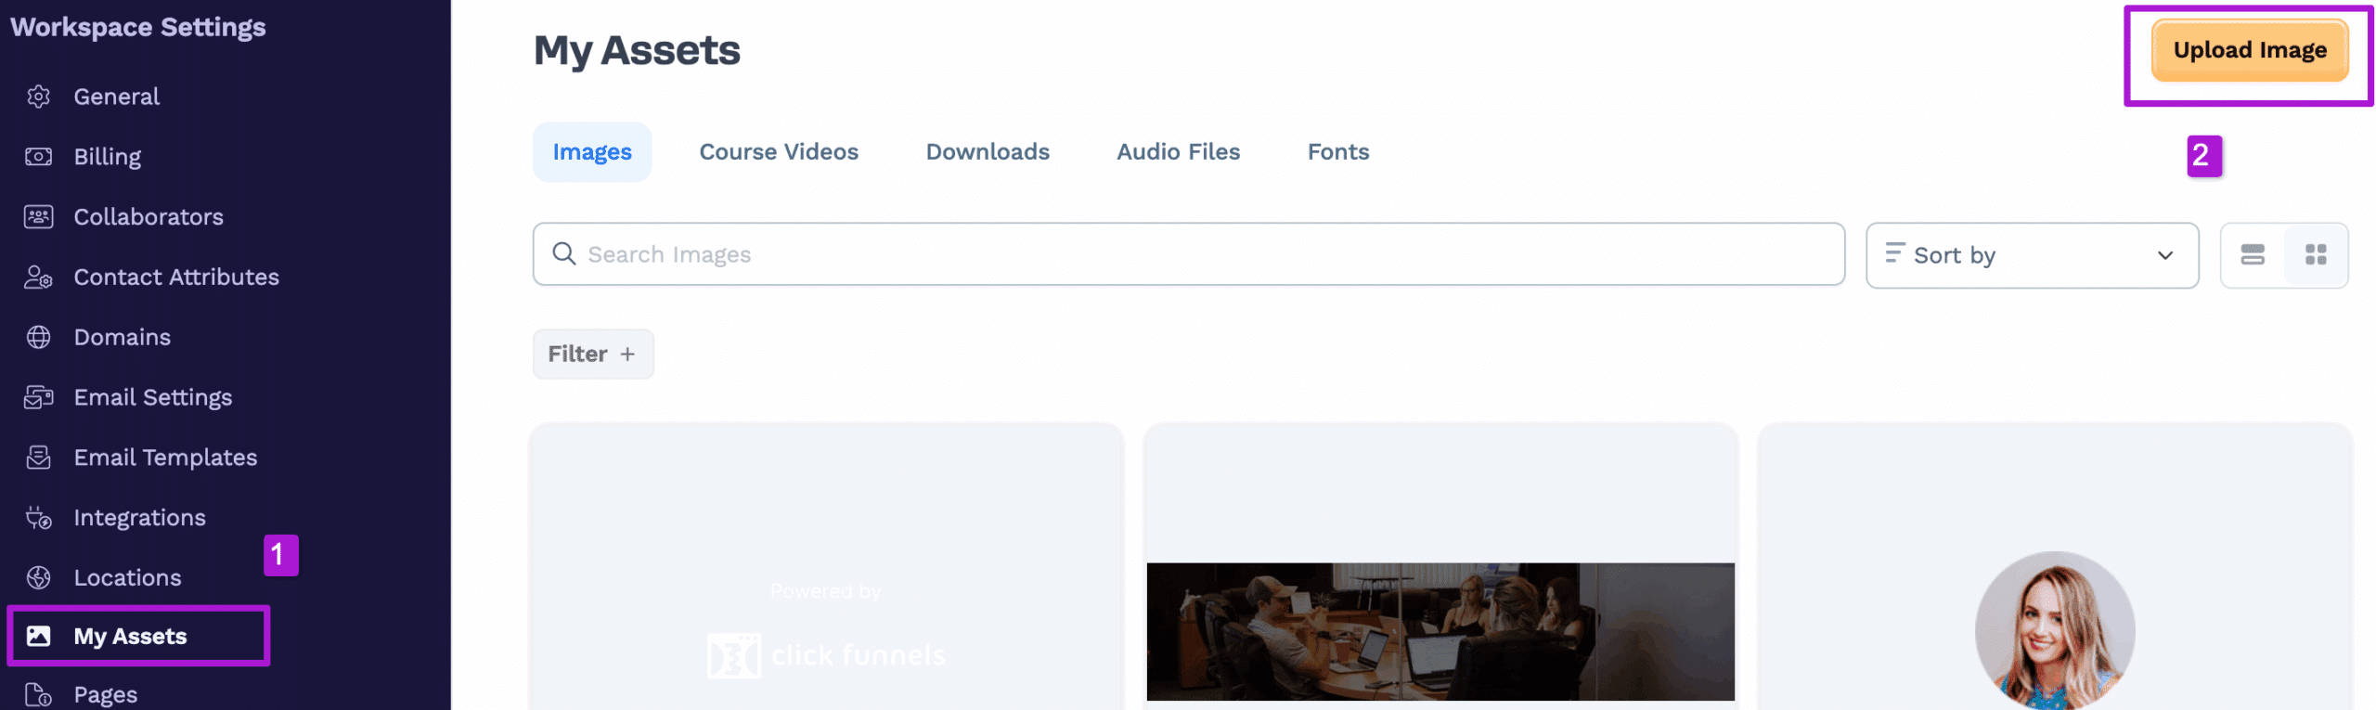
Task: Open Email Settings page
Action: click(153, 397)
